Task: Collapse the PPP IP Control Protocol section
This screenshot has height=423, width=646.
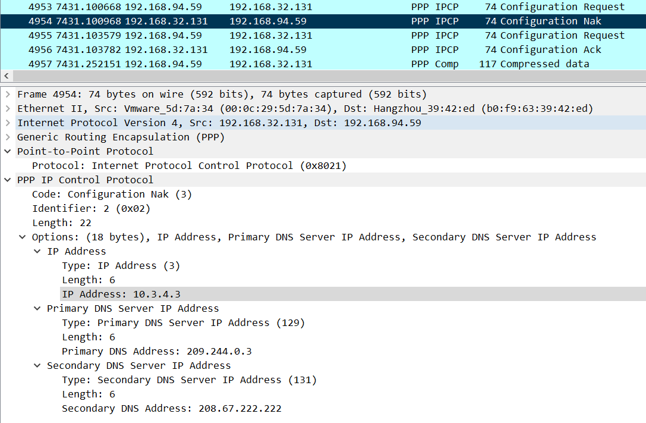Action: [7, 180]
